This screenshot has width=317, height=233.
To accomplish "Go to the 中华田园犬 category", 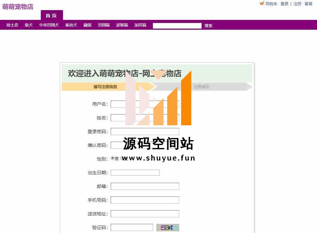I will coord(49,25).
